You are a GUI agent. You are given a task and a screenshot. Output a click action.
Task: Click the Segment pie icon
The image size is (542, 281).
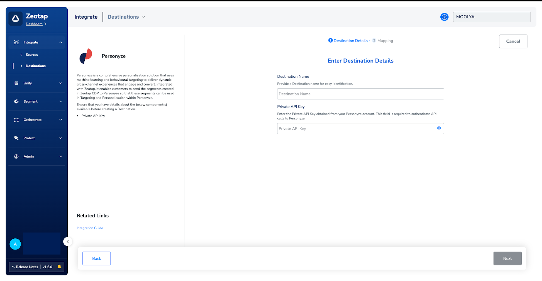pyautogui.click(x=16, y=101)
